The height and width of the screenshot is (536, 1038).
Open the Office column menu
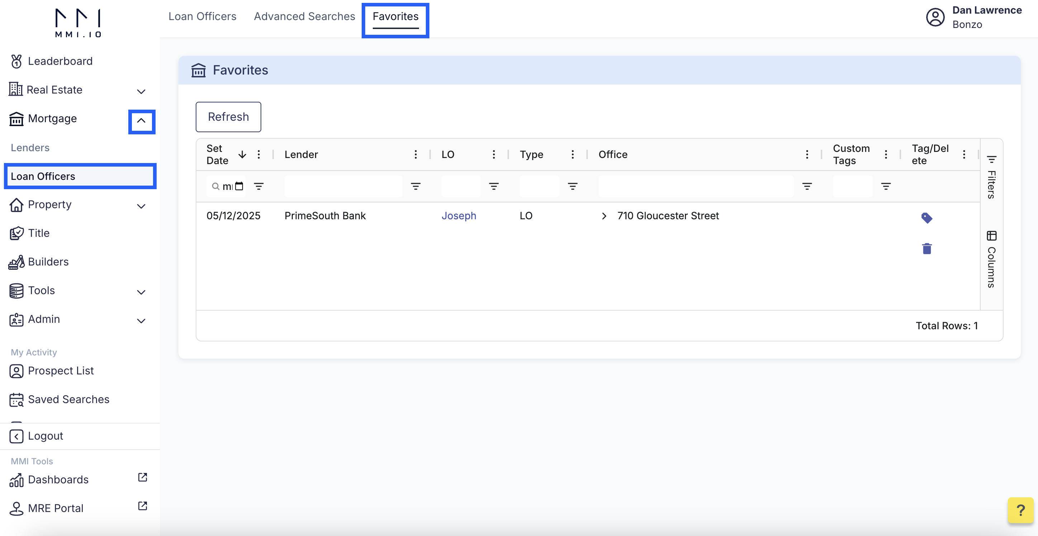tap(807, 154)
